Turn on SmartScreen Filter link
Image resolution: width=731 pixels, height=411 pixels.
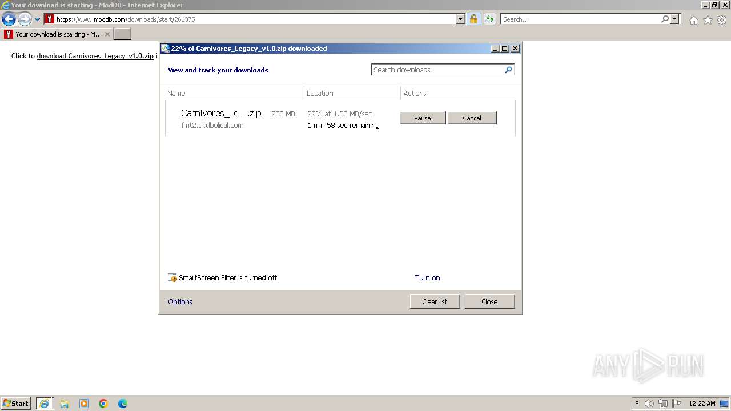click(427, 278)
